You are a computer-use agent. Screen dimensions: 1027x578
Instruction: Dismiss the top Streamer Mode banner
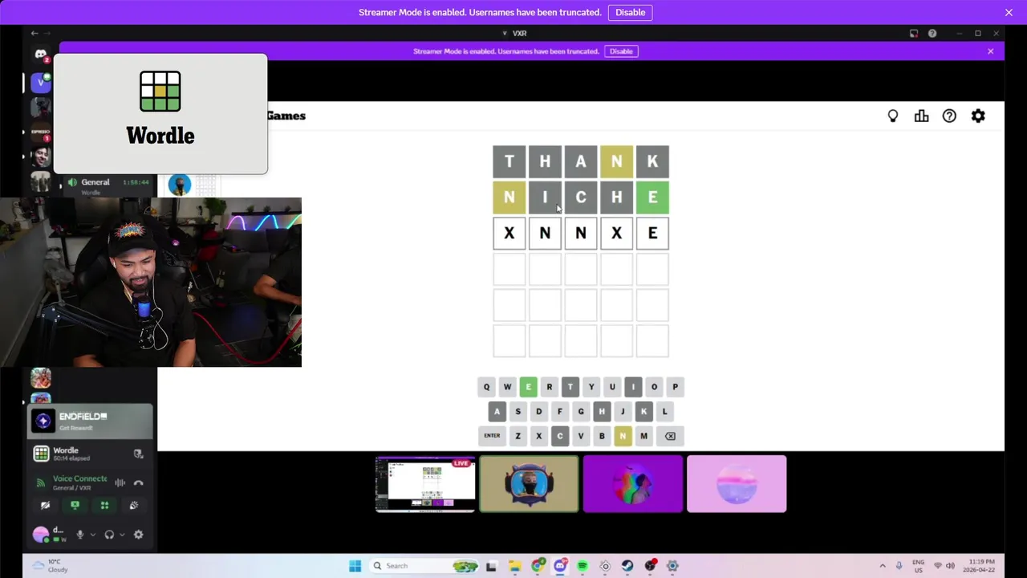(x=1009, y=12)
